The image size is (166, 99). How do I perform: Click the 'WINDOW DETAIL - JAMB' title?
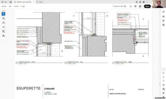(x=124, y=62)
